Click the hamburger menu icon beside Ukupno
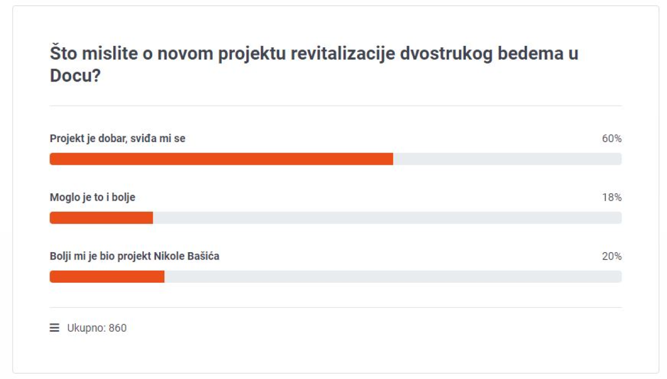This screenshot has width=667, height=379. click(x=55, y=327)
